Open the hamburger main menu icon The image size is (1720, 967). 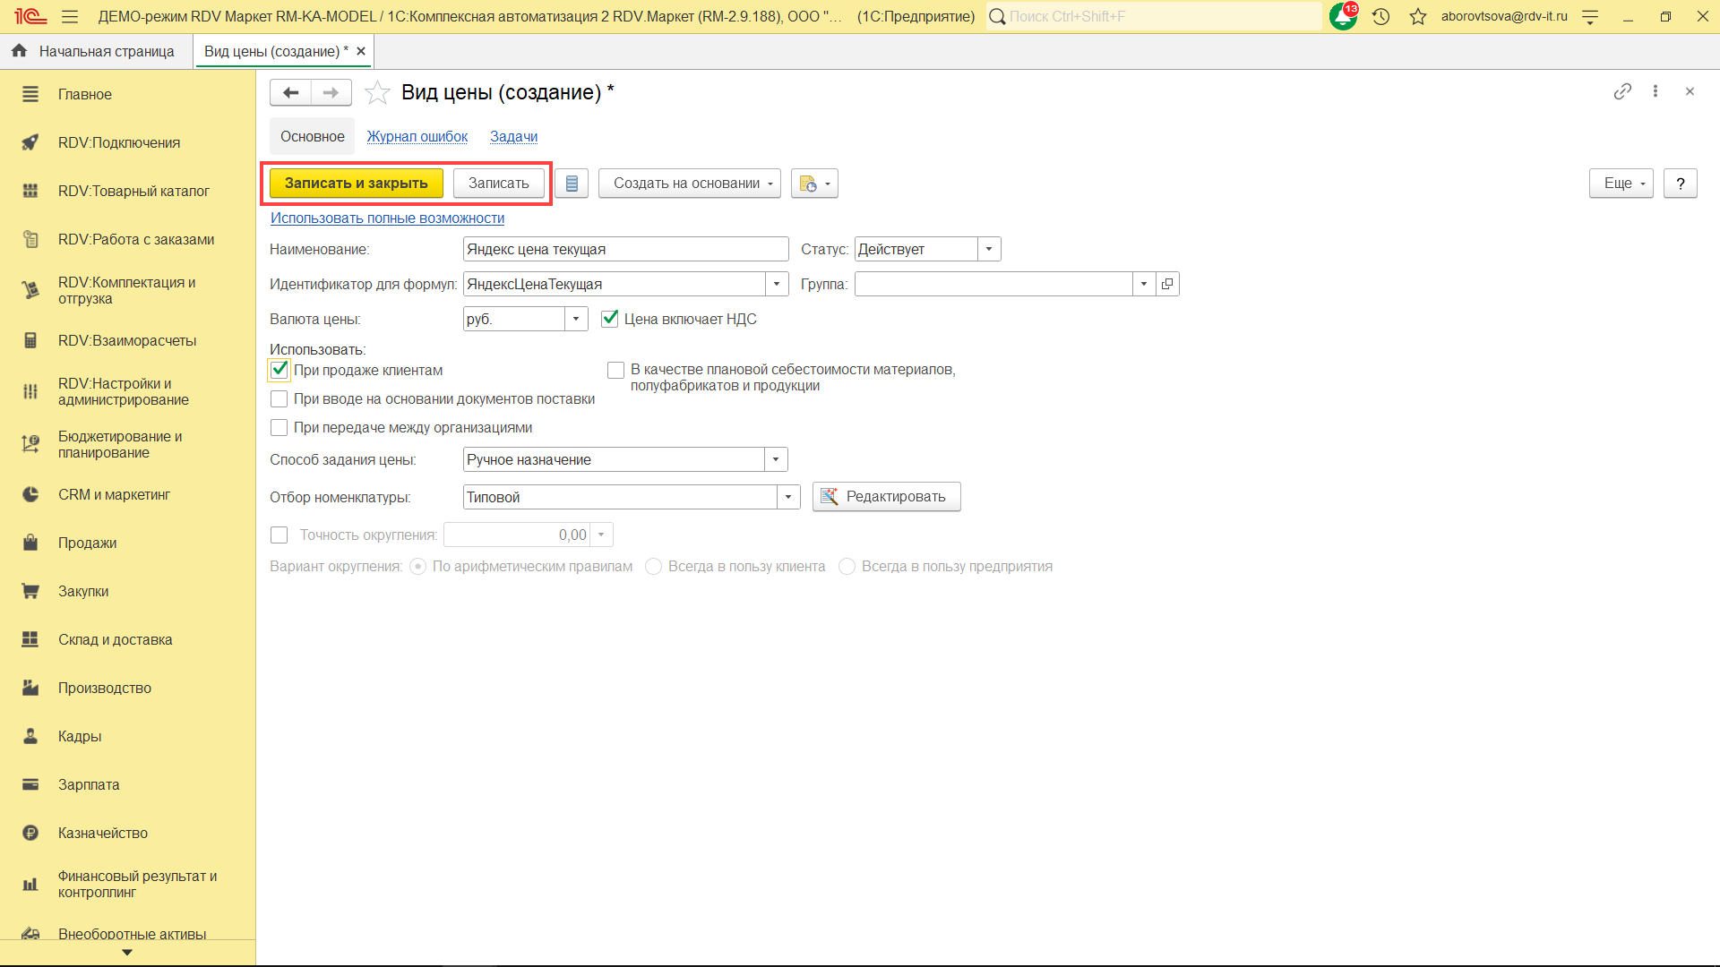[70, 16]
